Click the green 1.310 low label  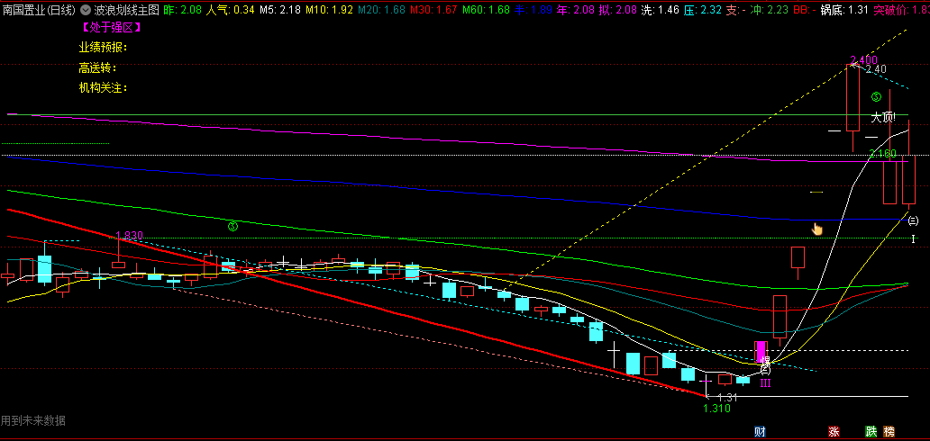coord(716,409)
